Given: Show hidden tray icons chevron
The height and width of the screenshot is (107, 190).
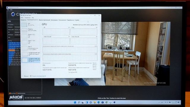Looking at the screenshot, I should (159, 103).
